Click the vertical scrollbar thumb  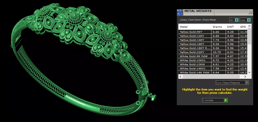[249, 36]
